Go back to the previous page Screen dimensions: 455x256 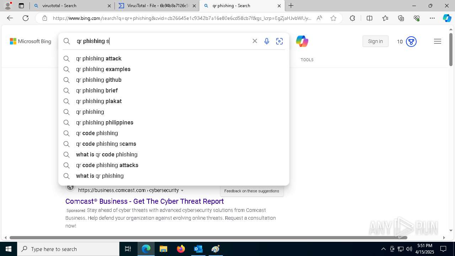[10, 18]
